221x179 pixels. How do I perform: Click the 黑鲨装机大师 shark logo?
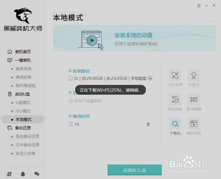click(23, 15)
